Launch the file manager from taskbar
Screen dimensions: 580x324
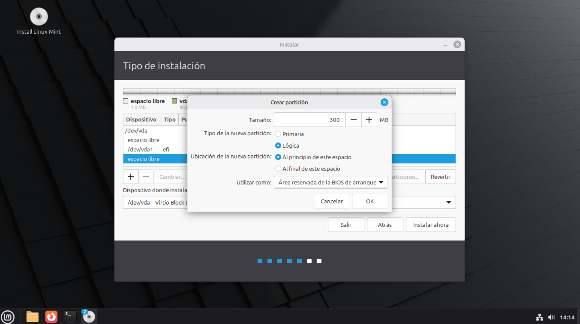click(32, 317)
